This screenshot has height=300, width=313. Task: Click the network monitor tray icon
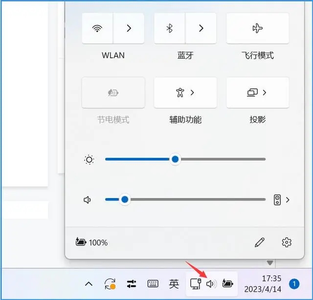pyautogui.click(x=196, y=284)
